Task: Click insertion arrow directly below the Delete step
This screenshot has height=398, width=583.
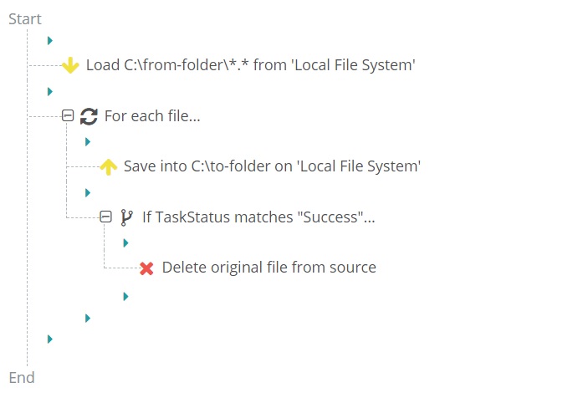Action: tap(125, 296)
